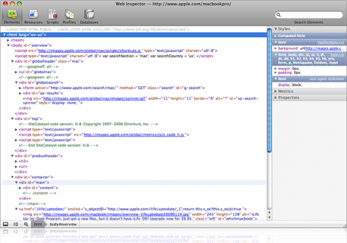Expand the h2 node
The height and width of the screenshot is (243, 347).
pos(16,161)
